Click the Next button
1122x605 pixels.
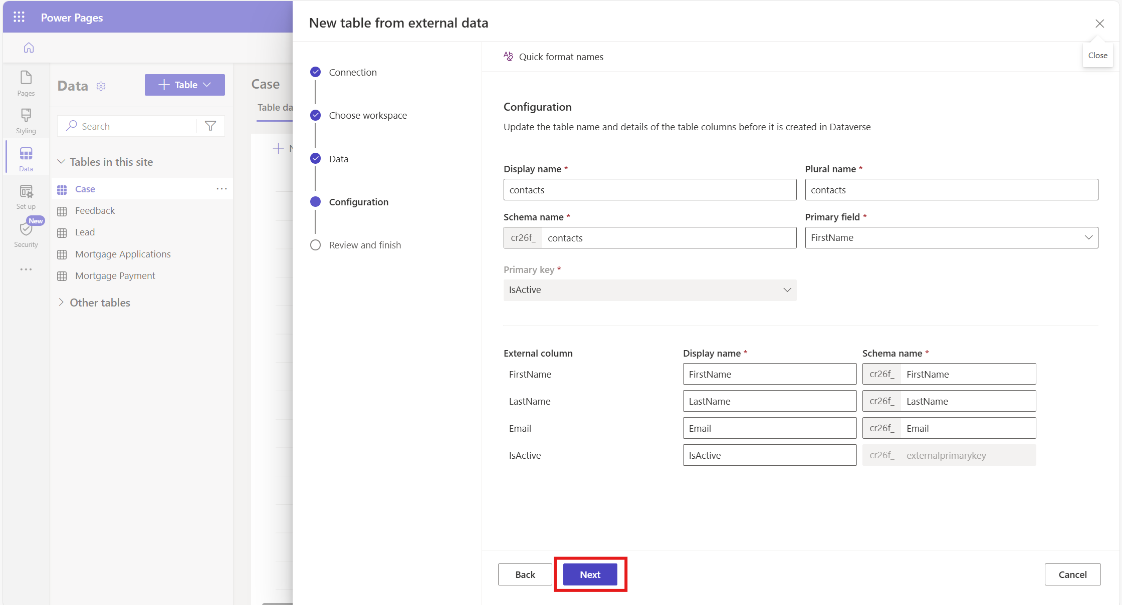point(590,574)
